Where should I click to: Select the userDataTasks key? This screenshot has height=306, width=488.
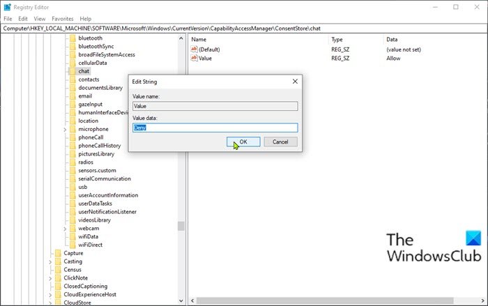tap(95, 204)
